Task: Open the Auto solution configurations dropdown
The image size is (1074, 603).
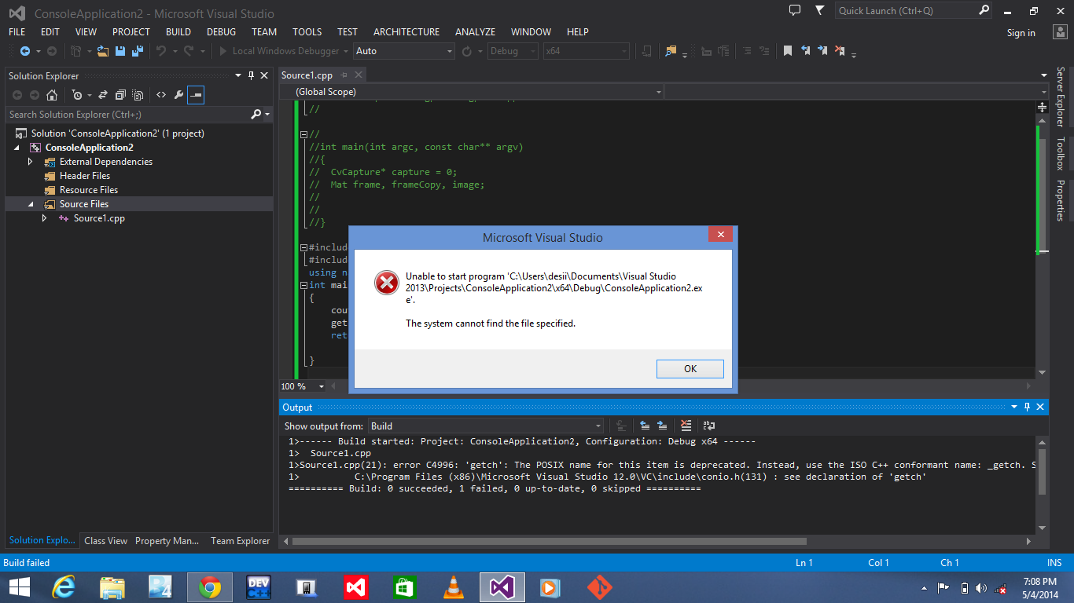Action: 404,51
